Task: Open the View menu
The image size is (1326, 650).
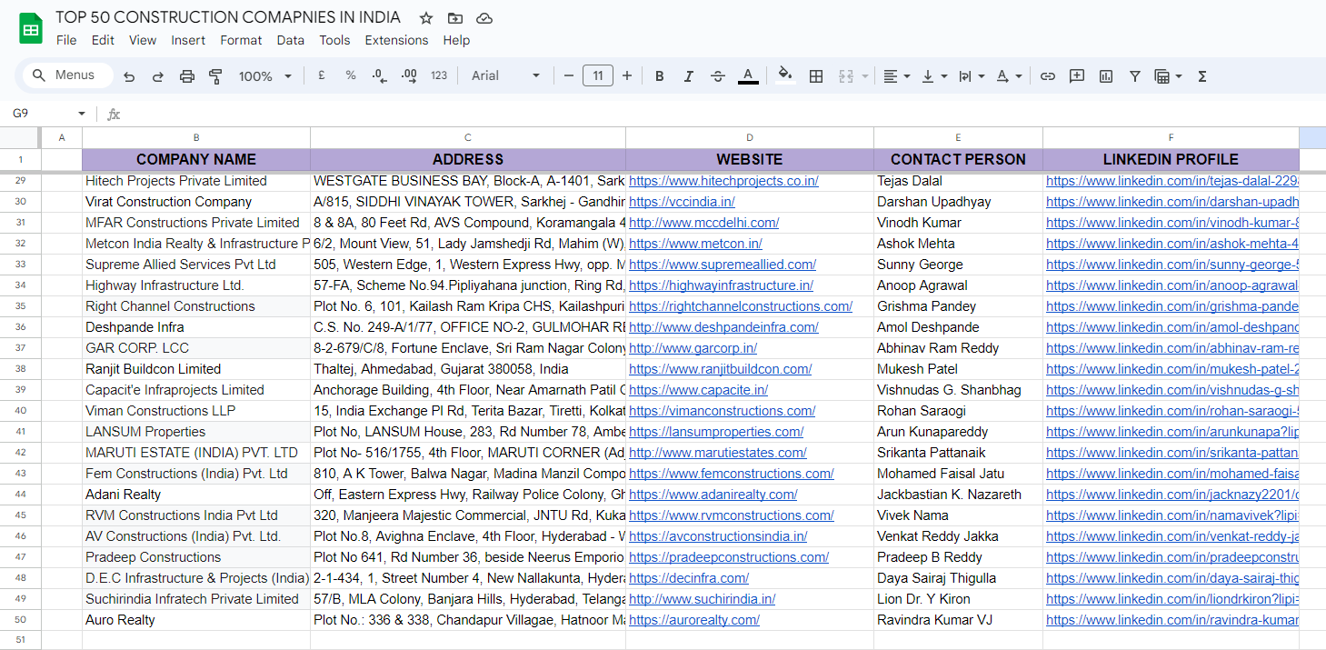Action: (x=143, y=40)
